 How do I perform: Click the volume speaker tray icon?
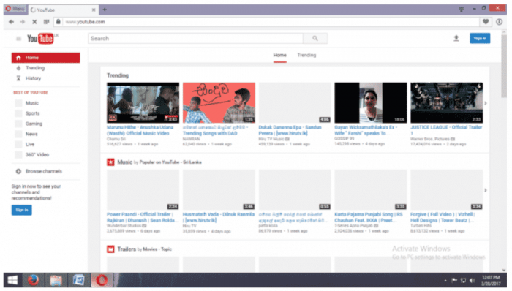coord(473,281)
